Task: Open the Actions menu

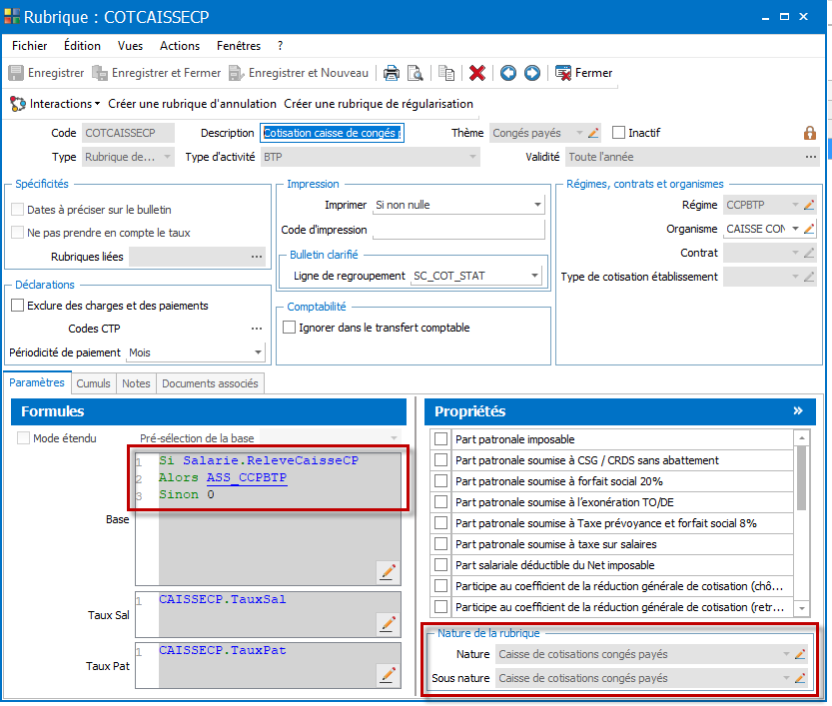Action: click(x=180, y=46)
